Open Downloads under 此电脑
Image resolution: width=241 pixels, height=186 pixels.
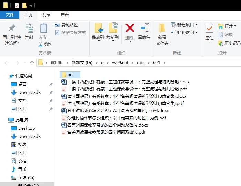tap(26, 136)
